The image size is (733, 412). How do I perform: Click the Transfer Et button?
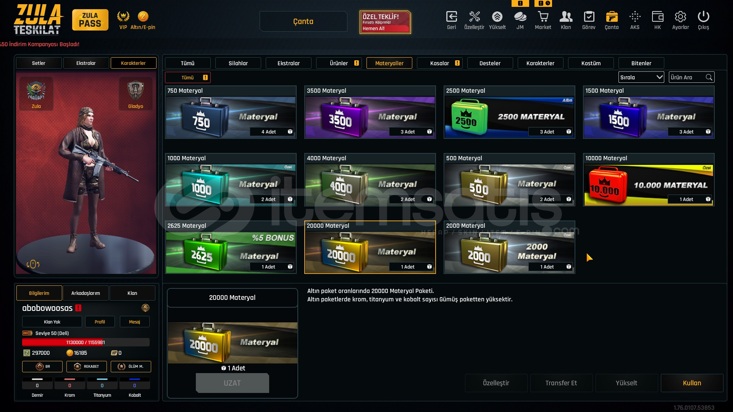561,383
